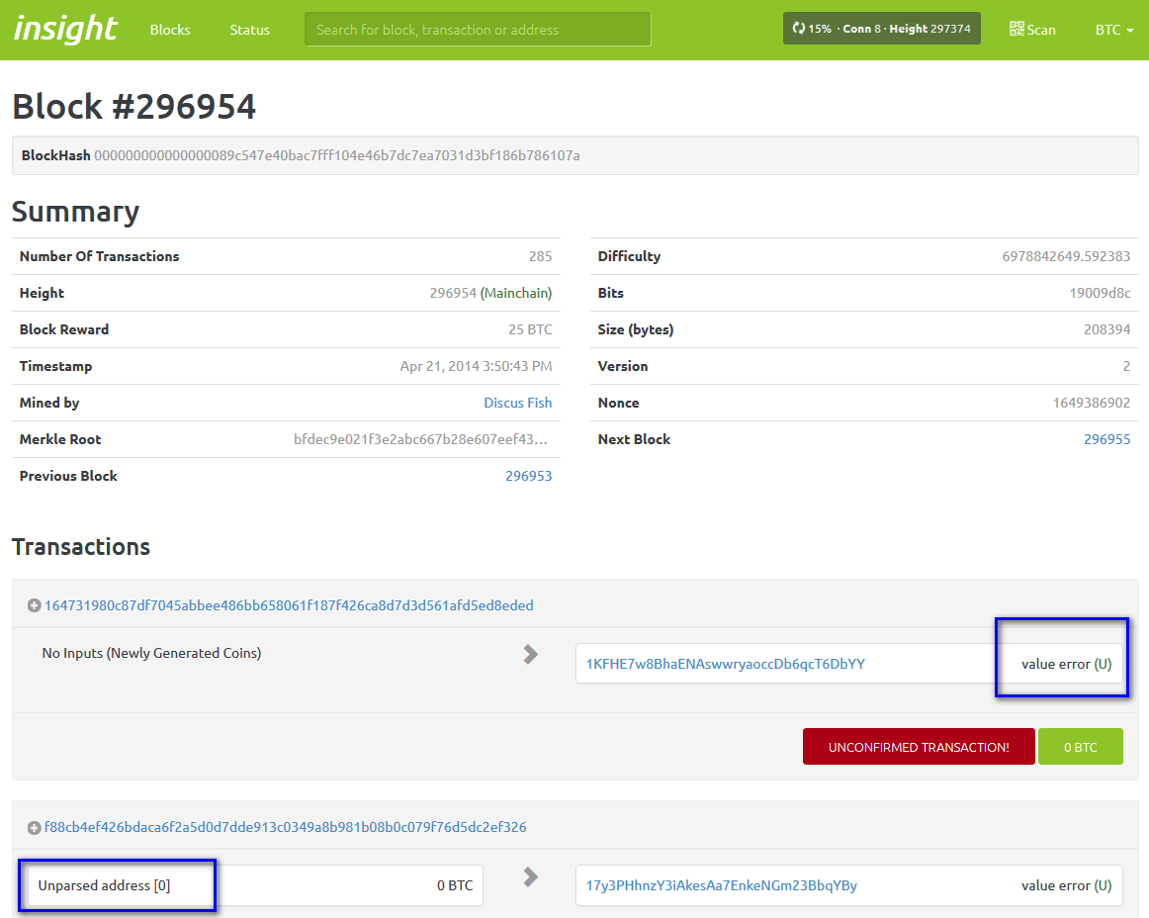
Task: Open the Blocks menu item
Action: tap(169, 30)
